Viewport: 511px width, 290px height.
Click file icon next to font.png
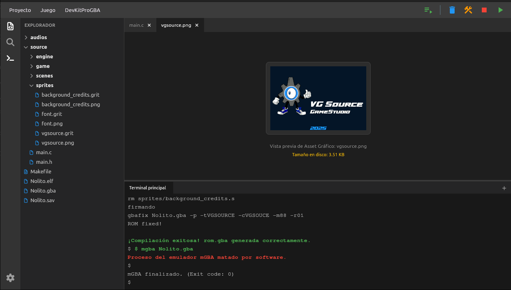click(x=37, y=124)
